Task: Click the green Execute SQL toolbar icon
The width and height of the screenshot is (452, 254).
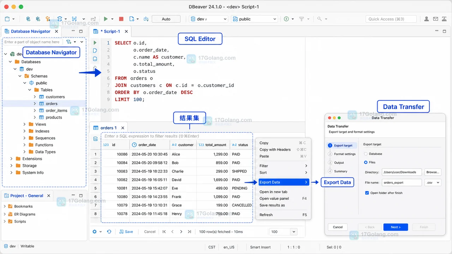Action: 106,19
